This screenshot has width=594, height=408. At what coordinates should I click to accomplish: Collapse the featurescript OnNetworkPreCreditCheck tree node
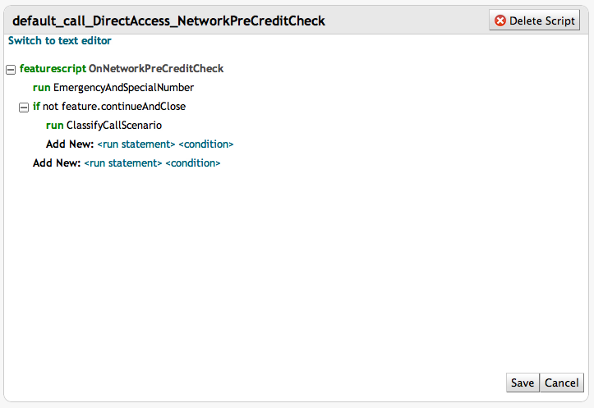[11, 69]
